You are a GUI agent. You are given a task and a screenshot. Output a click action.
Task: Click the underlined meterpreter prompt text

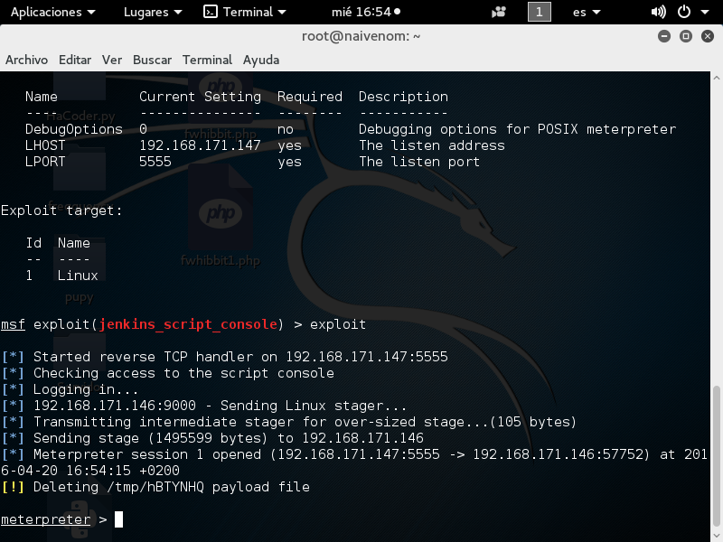[x=46, y=519]
